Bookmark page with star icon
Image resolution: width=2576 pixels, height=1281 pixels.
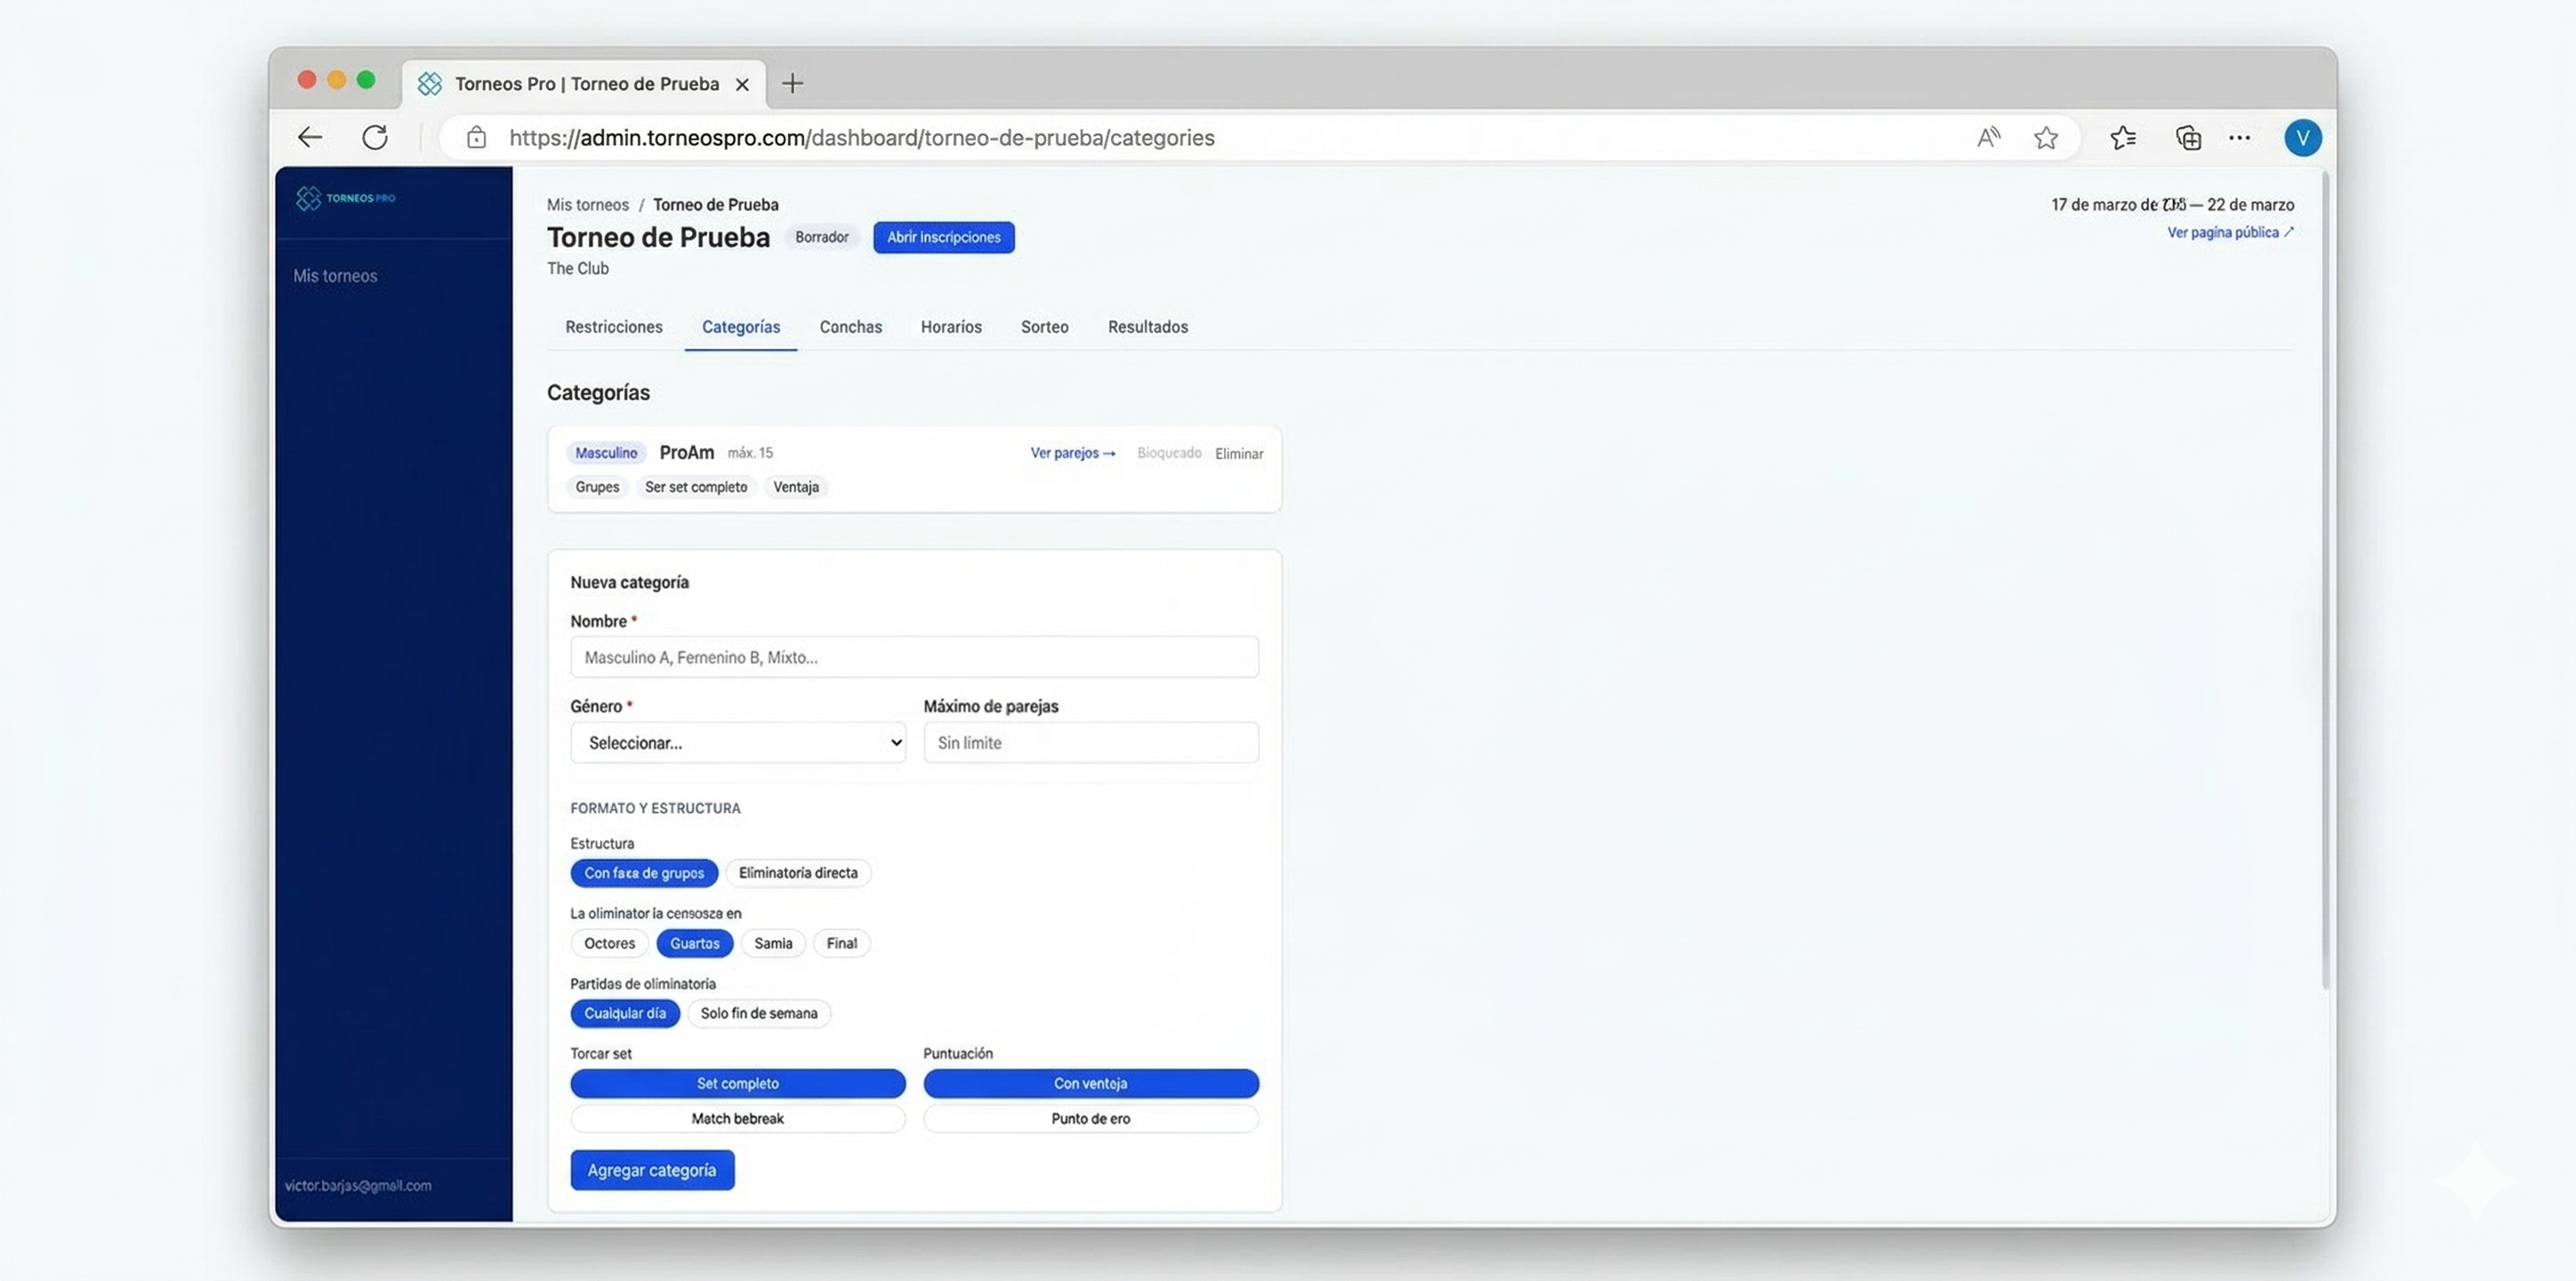pos(2046,138)
